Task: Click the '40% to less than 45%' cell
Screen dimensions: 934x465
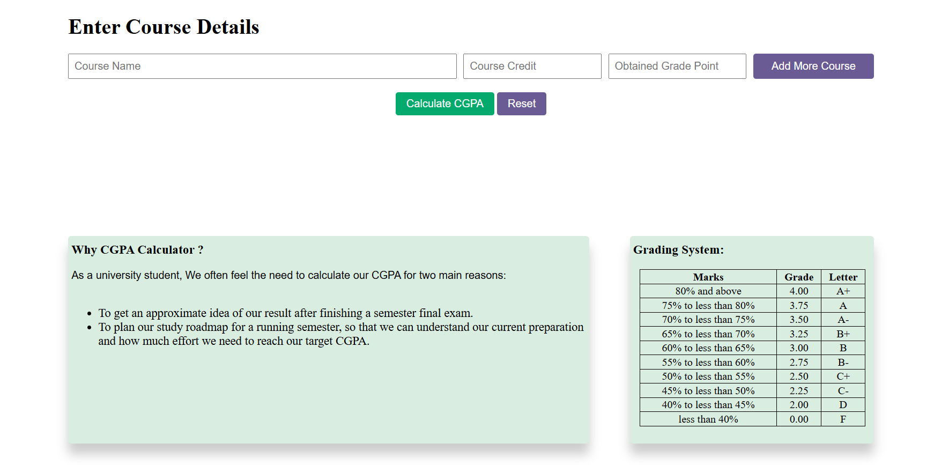Action: click(x=708, y=405)
